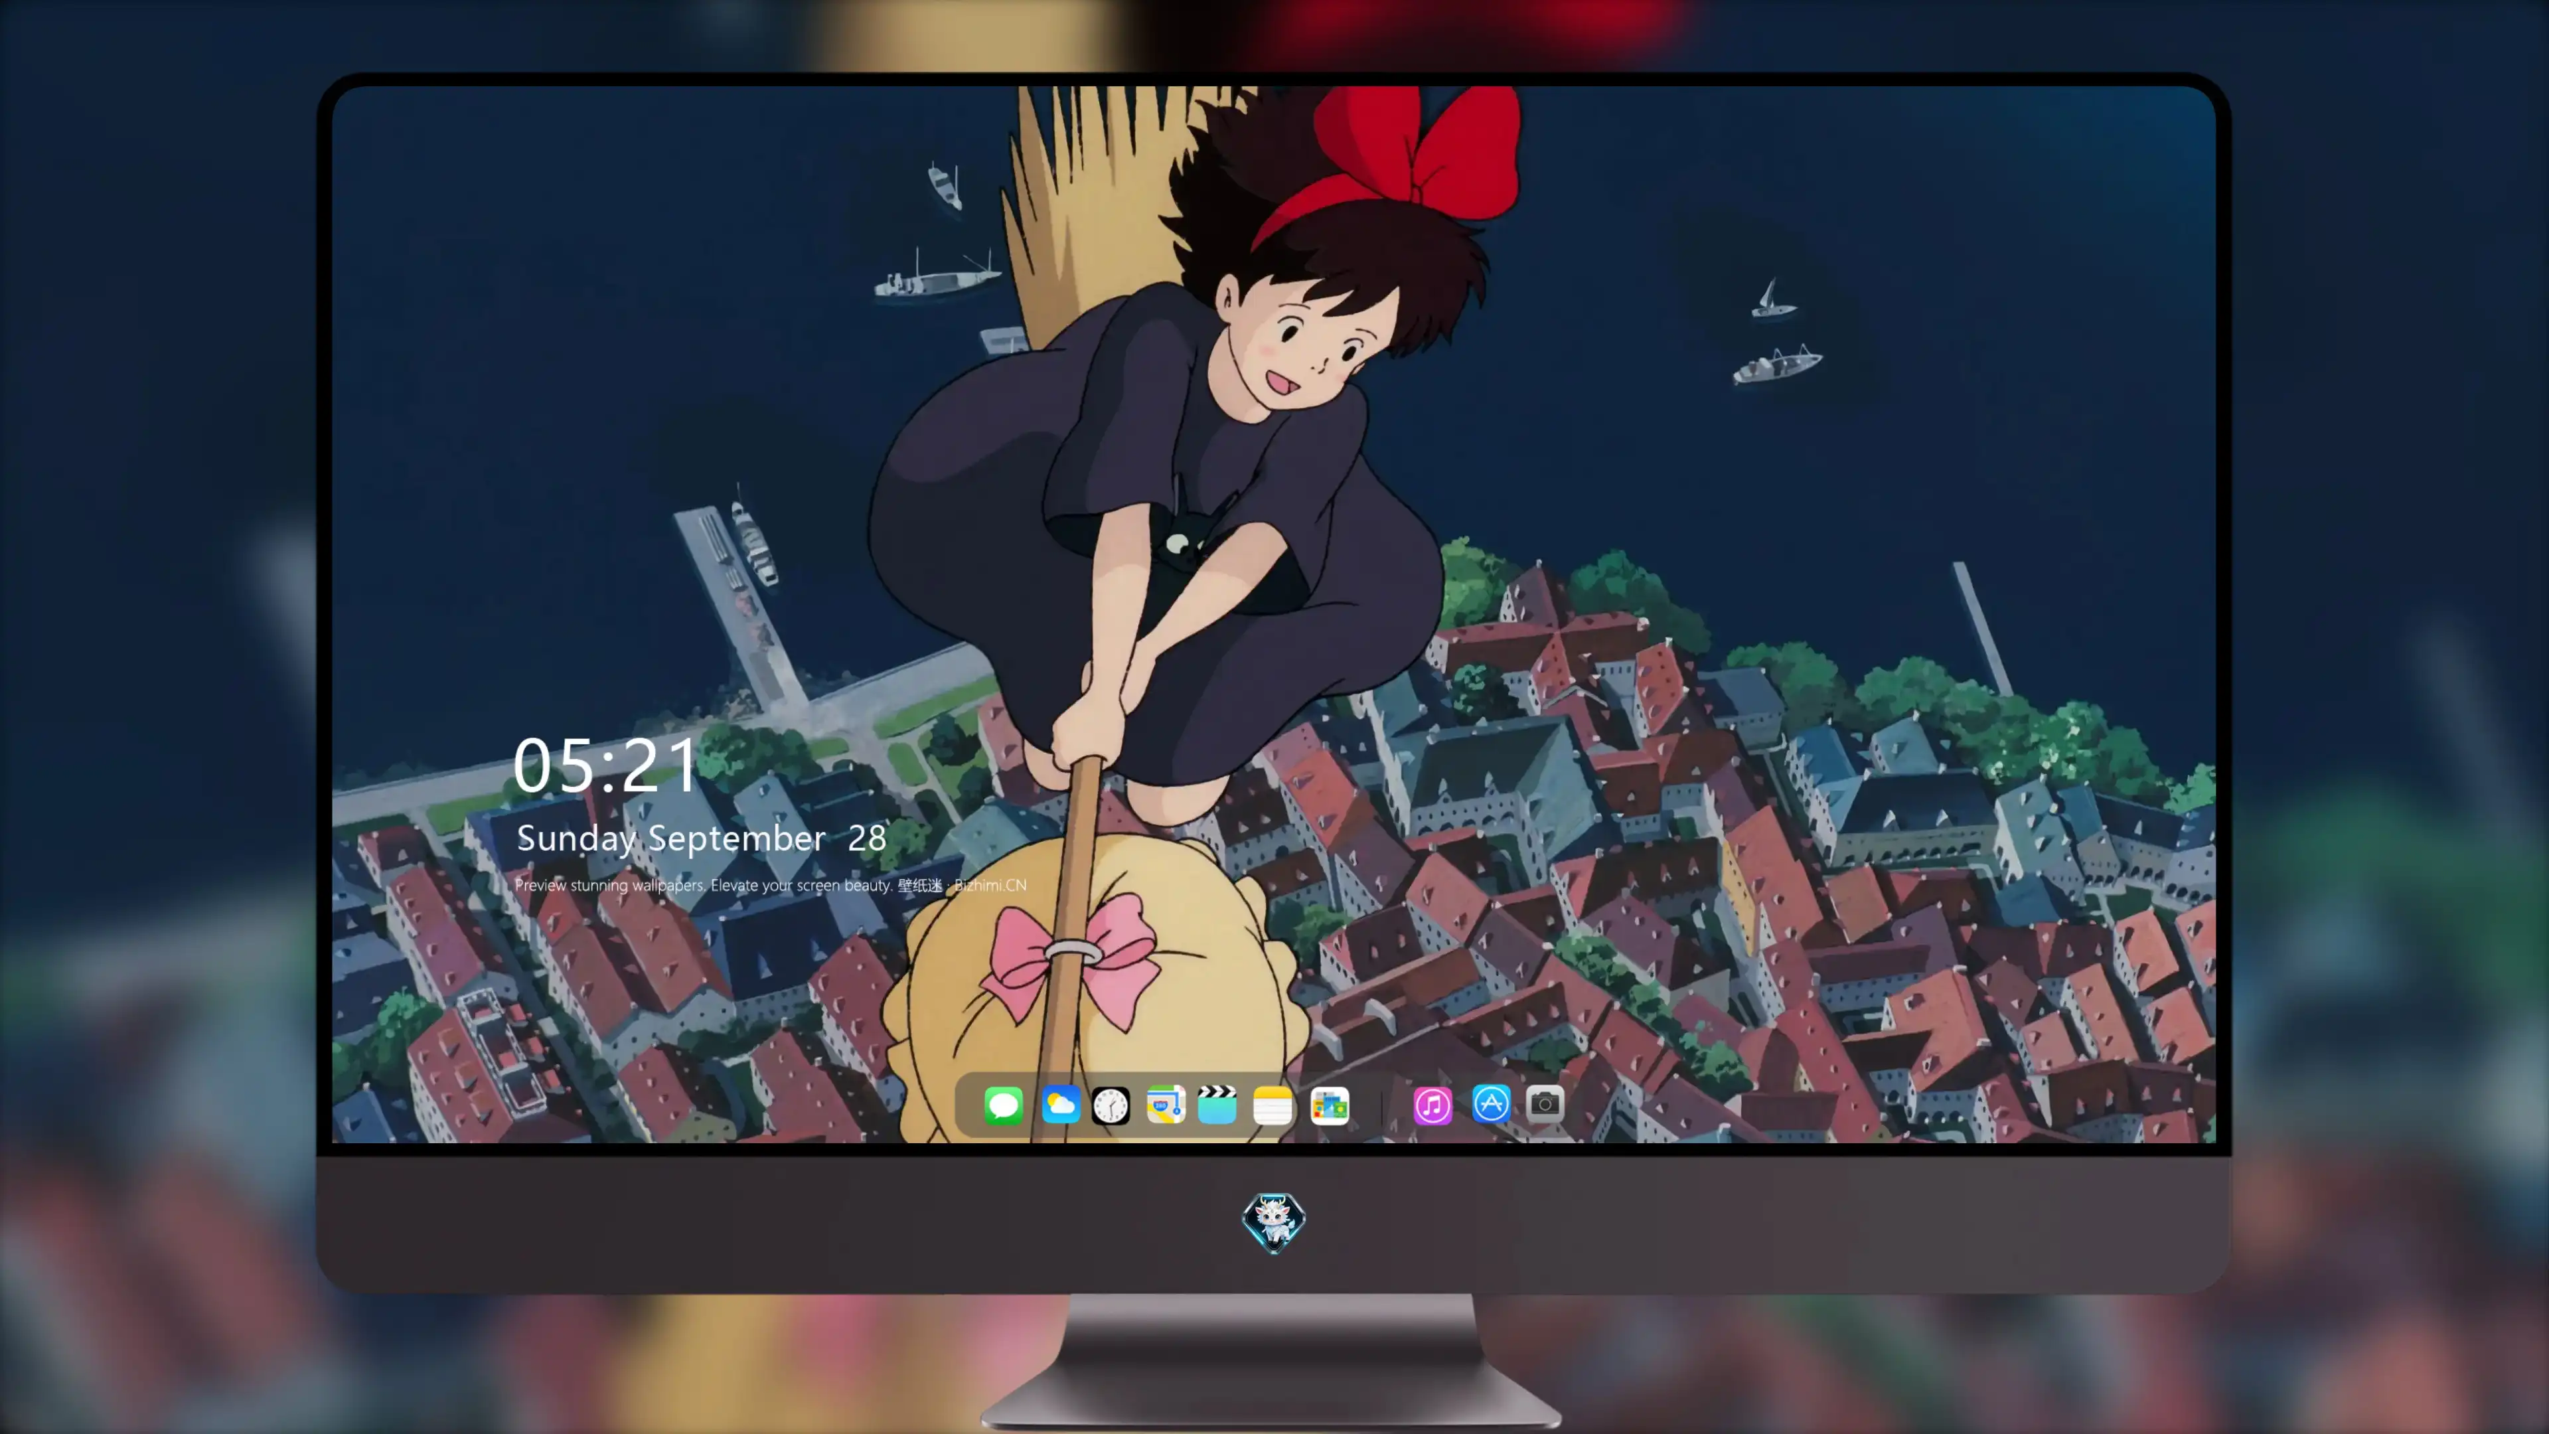This screenshot has height=1434, width=2549.
Task: Launch the Maps app from the dock
Action: [x=1166, y=1105]
